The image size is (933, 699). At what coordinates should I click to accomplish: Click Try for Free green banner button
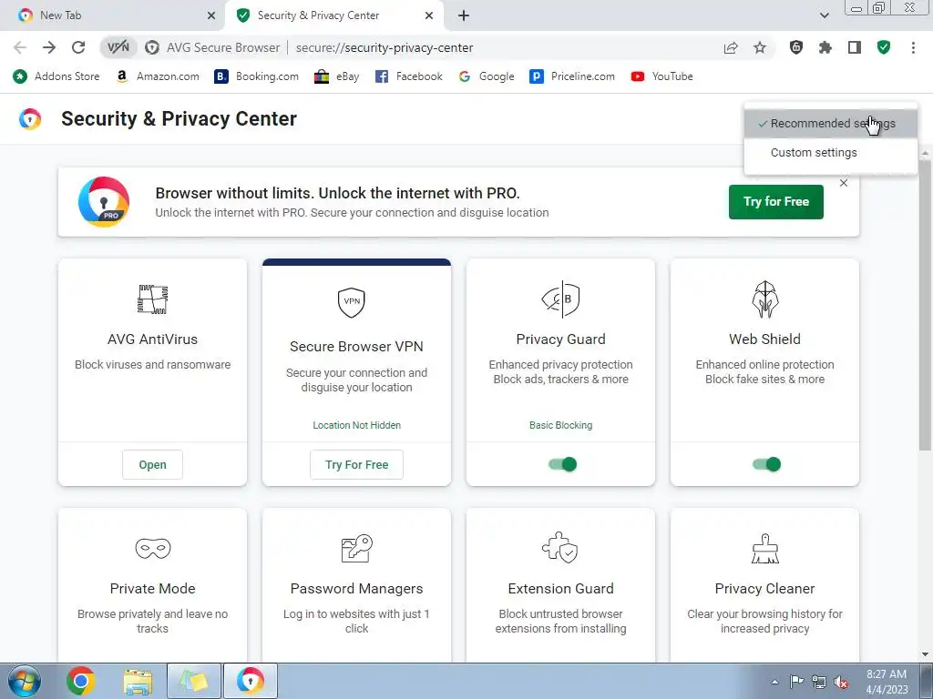[776, 201]
